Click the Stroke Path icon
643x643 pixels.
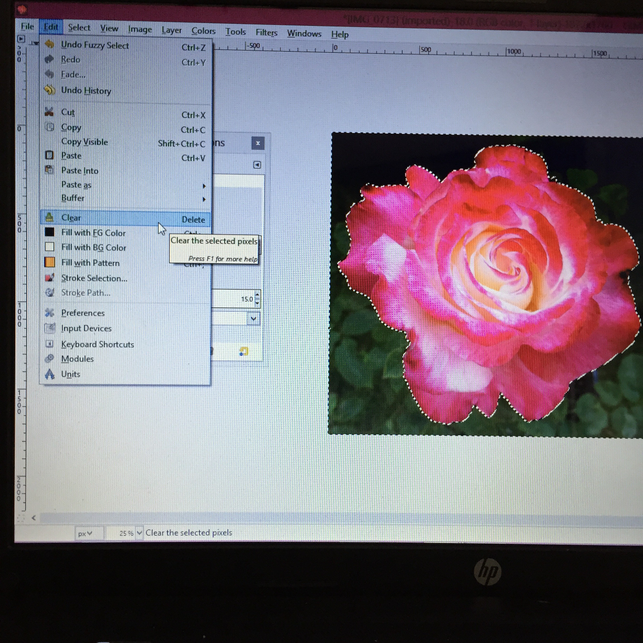(50, 292)
